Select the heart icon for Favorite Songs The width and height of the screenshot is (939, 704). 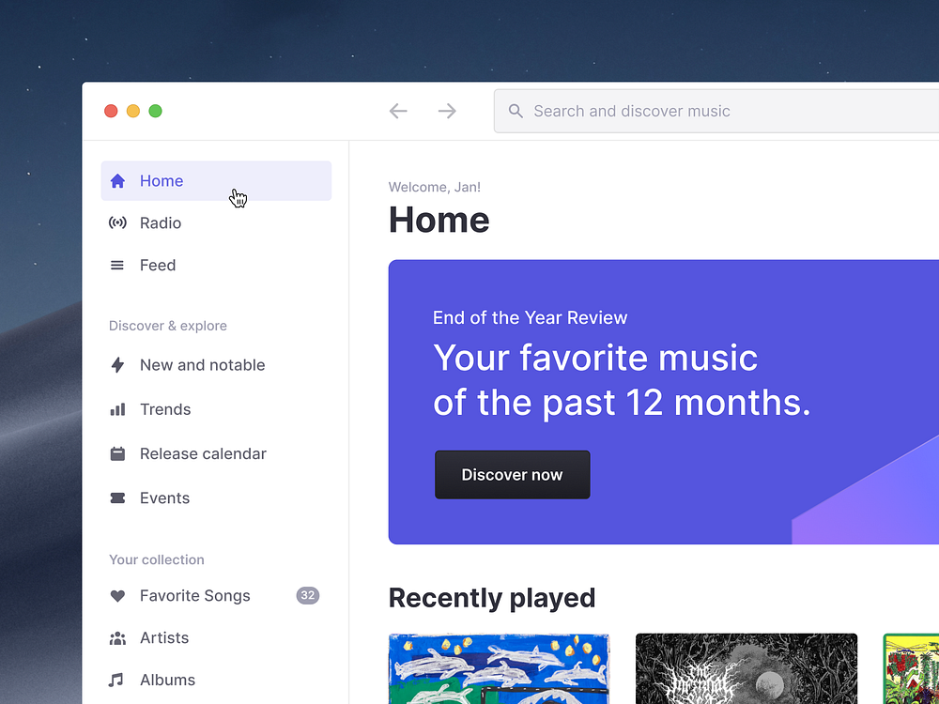117,595
